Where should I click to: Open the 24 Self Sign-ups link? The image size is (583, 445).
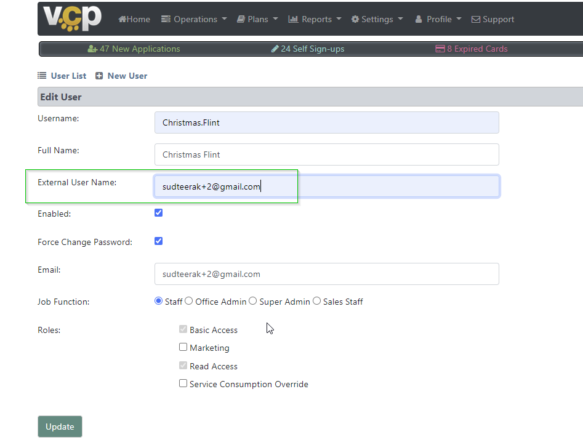308,49
